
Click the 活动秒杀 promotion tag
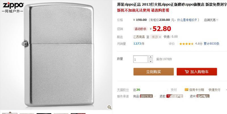pyautogui.click(x=140, y=29)
